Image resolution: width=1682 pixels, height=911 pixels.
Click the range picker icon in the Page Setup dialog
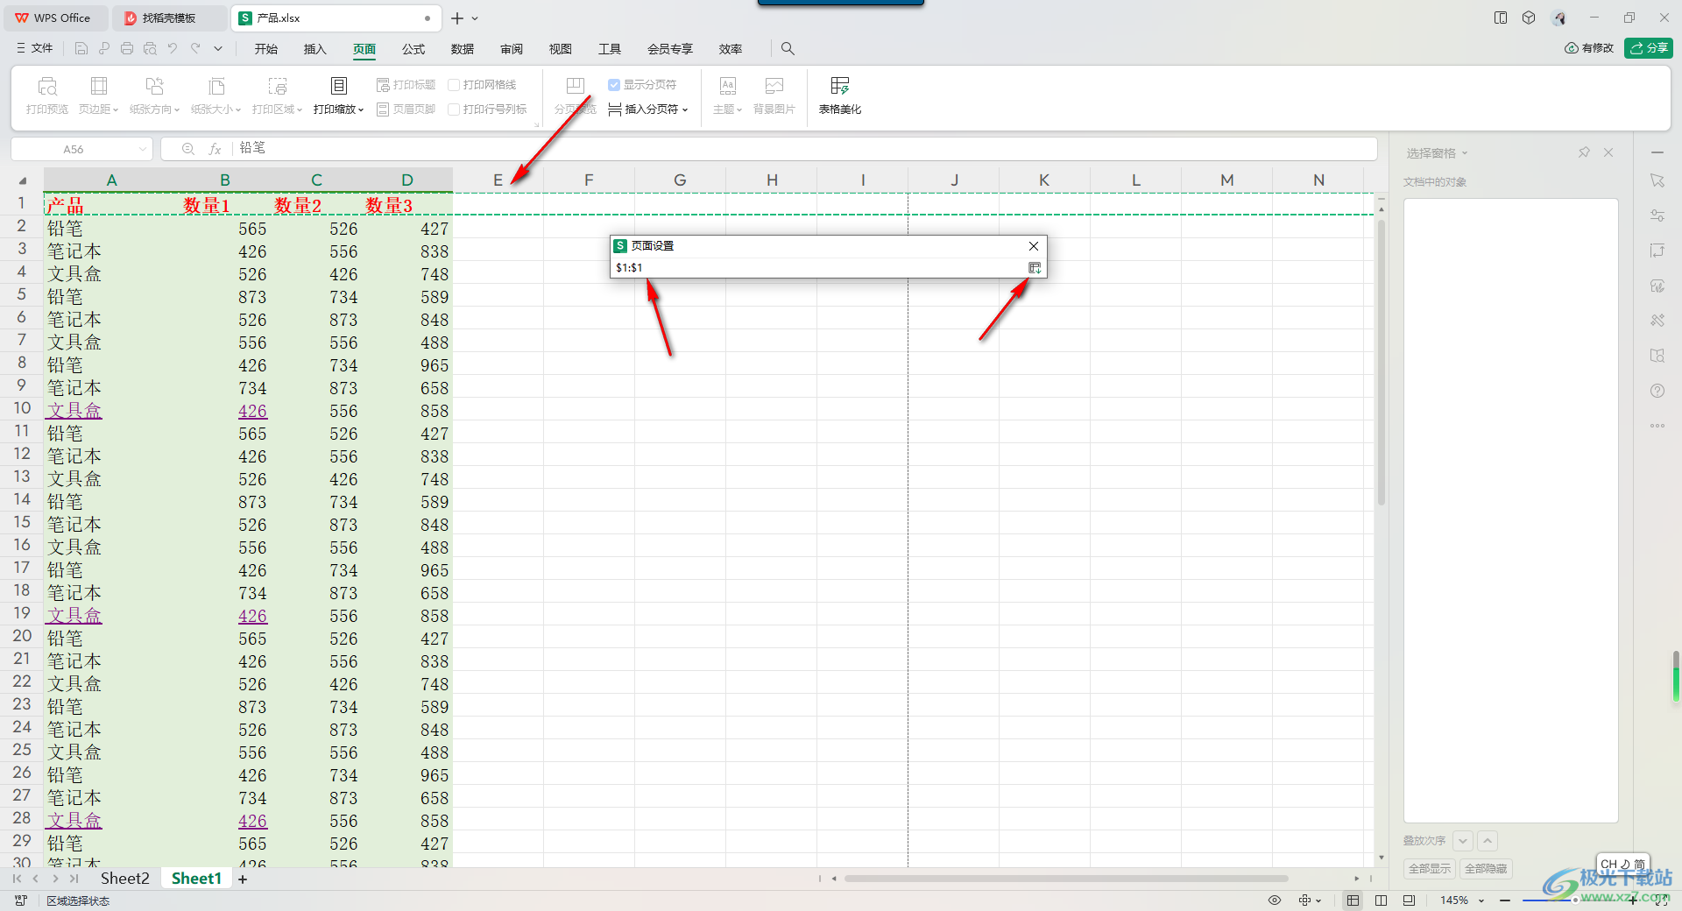1035,267
